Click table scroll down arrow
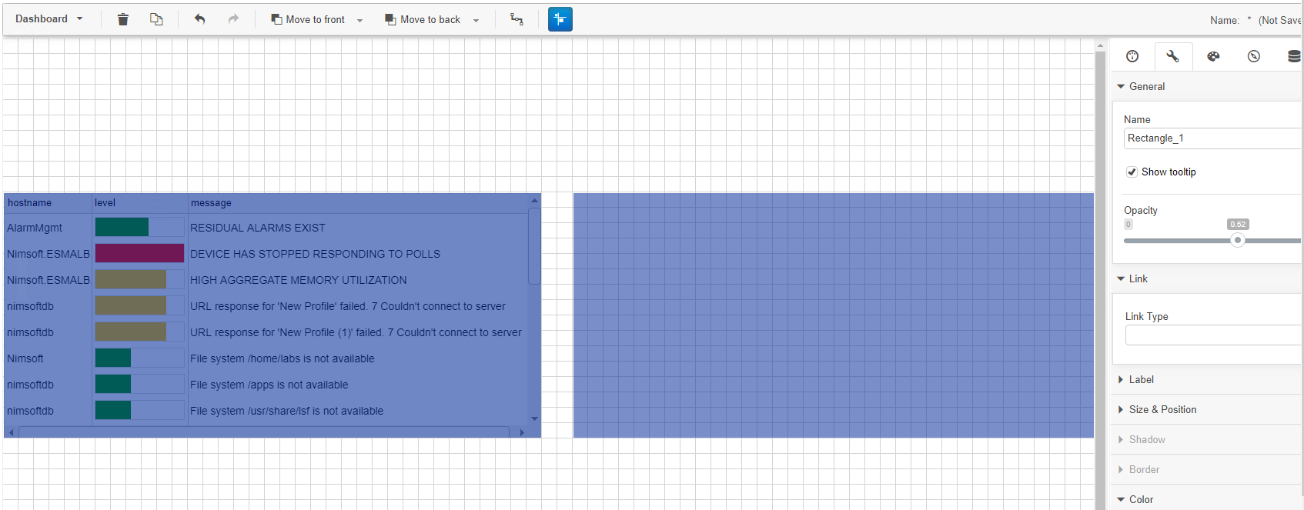Viewport: 1304px width, 510px height. tap(534, 419)
